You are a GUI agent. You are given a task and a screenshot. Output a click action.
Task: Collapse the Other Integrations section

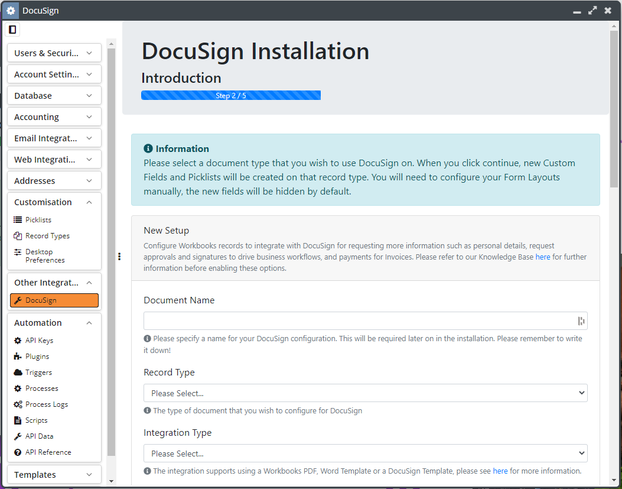click(54, 283)
